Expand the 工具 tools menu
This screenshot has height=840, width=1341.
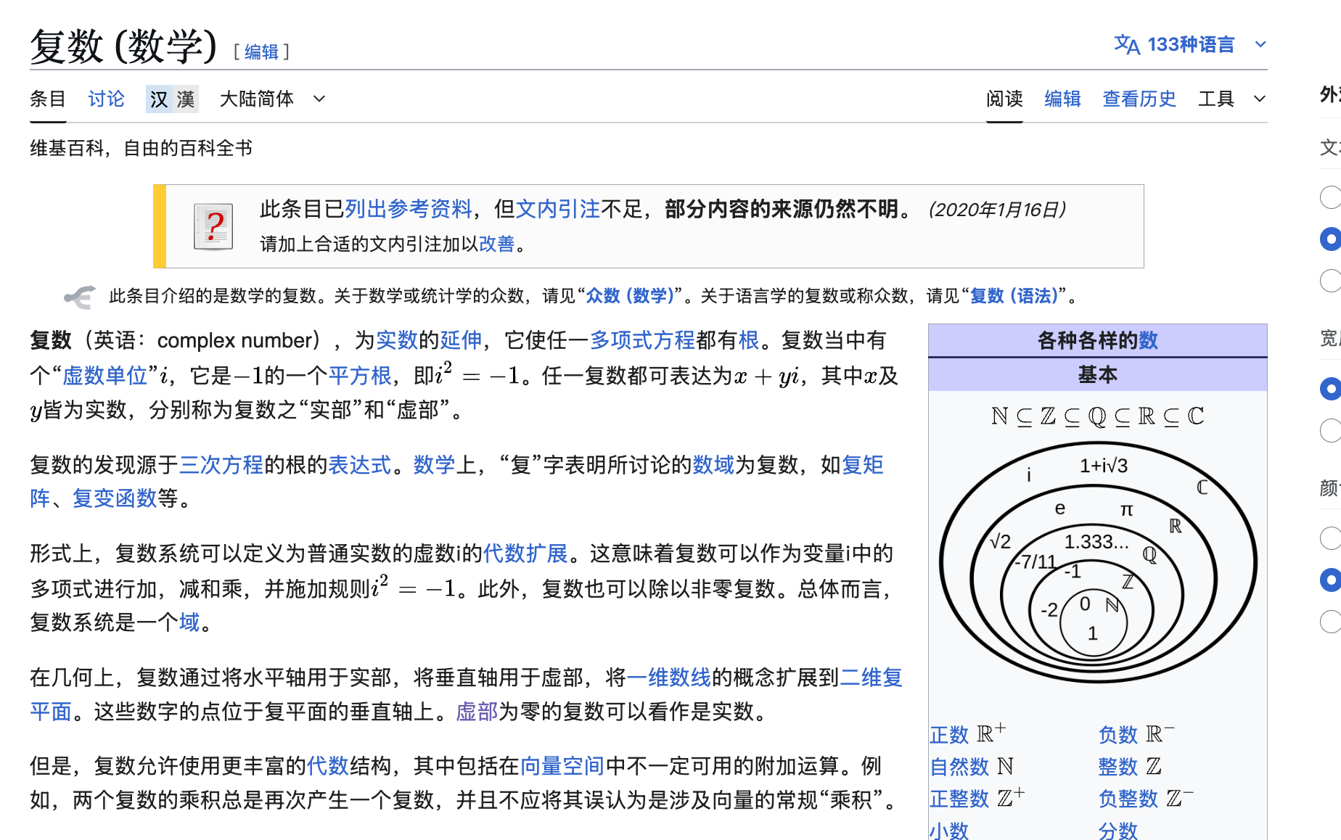point(1231,99)
